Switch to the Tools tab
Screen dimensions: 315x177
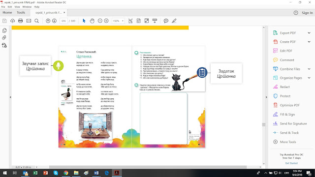click(21, 12)
